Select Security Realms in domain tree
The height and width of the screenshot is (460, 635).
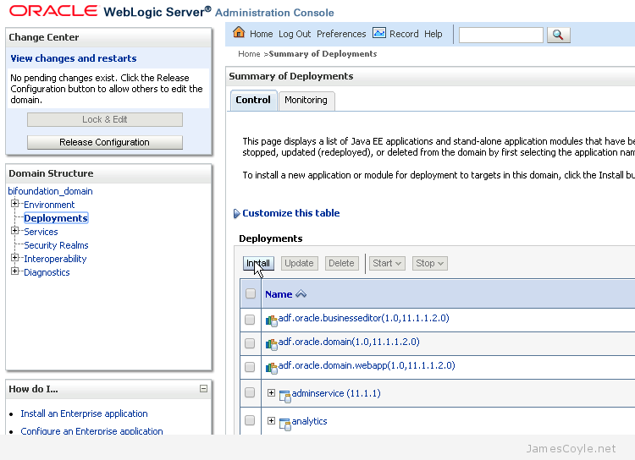pyautogui.click(x=56, y=245)
